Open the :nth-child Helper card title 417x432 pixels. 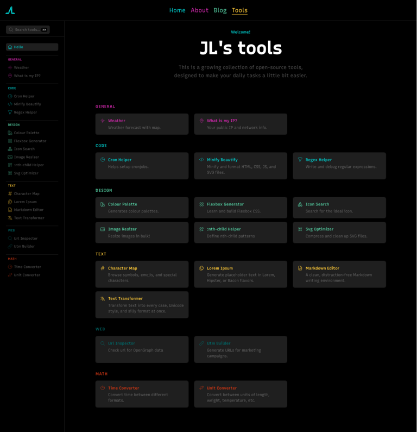[224, 229]
